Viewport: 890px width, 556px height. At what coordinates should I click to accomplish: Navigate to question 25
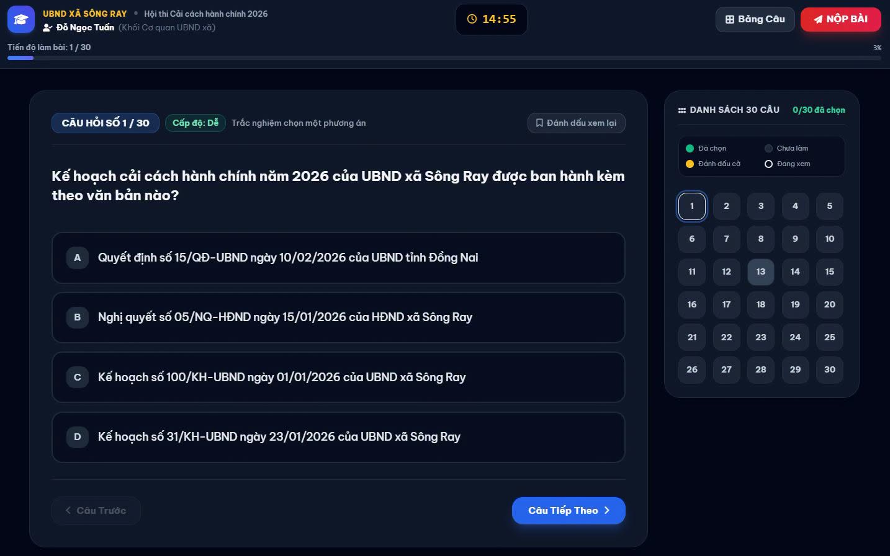(830, 338)
